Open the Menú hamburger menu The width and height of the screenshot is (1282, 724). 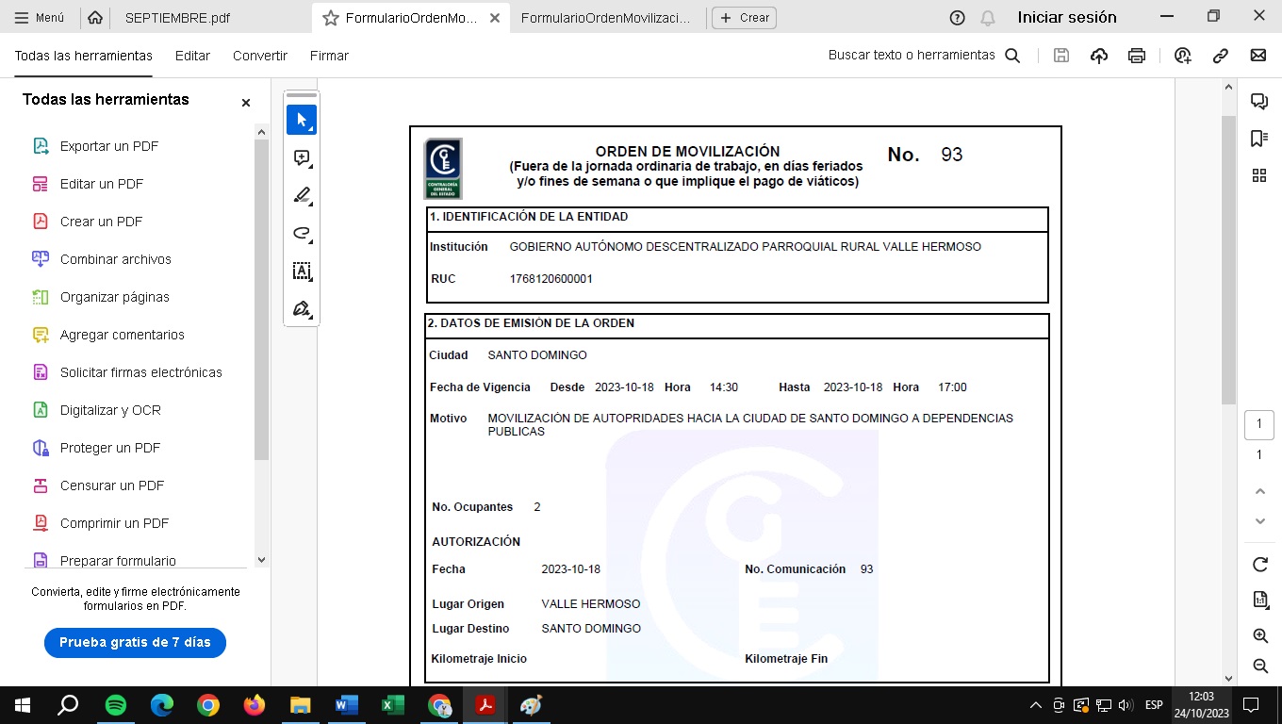tap(40, 18)
